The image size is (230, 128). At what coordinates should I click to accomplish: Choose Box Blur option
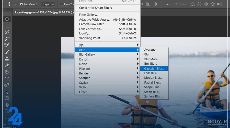tap(154, 64)
